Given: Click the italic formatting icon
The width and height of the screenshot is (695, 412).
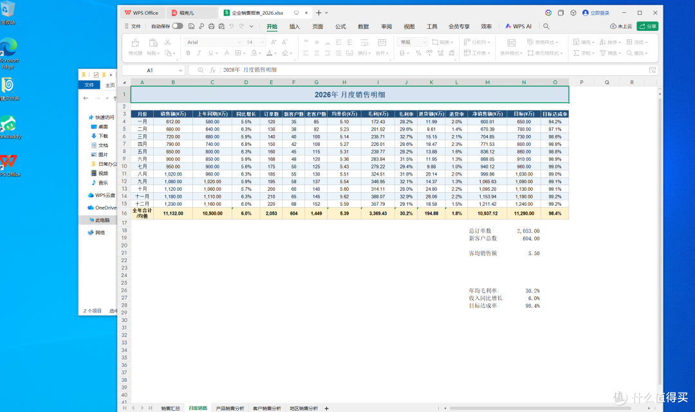Looking at the screenshot, I should 199,53.
